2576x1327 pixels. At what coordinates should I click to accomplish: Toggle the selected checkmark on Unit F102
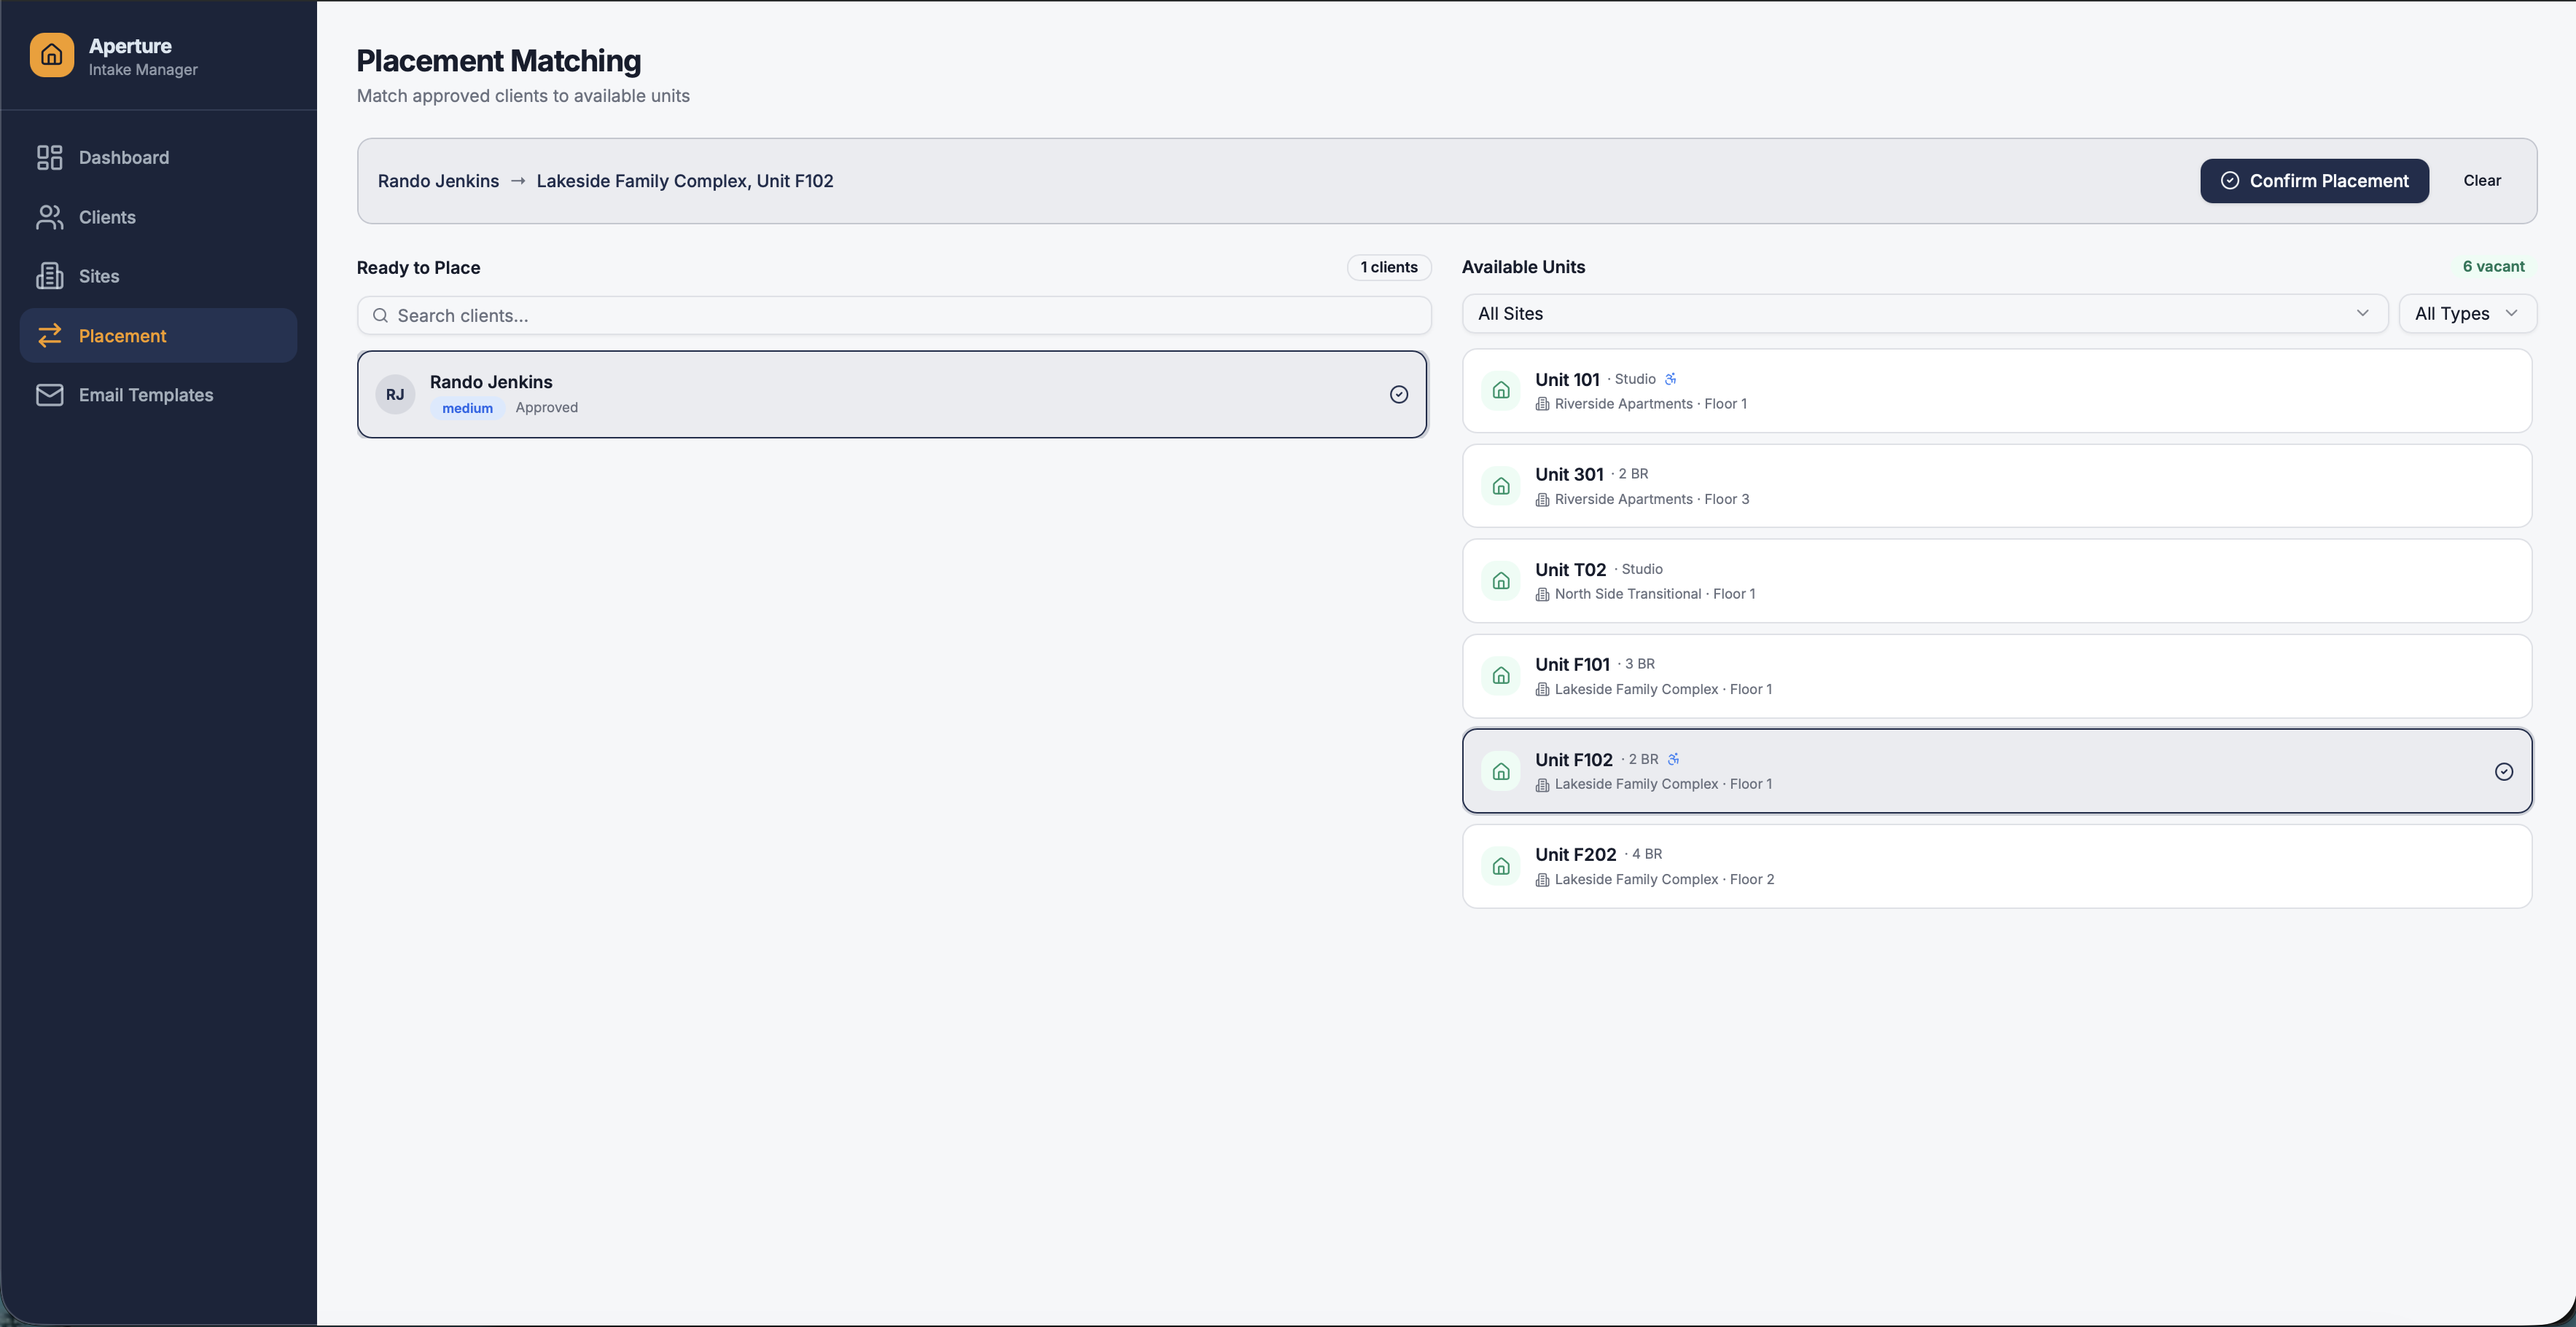point(2504,771)
